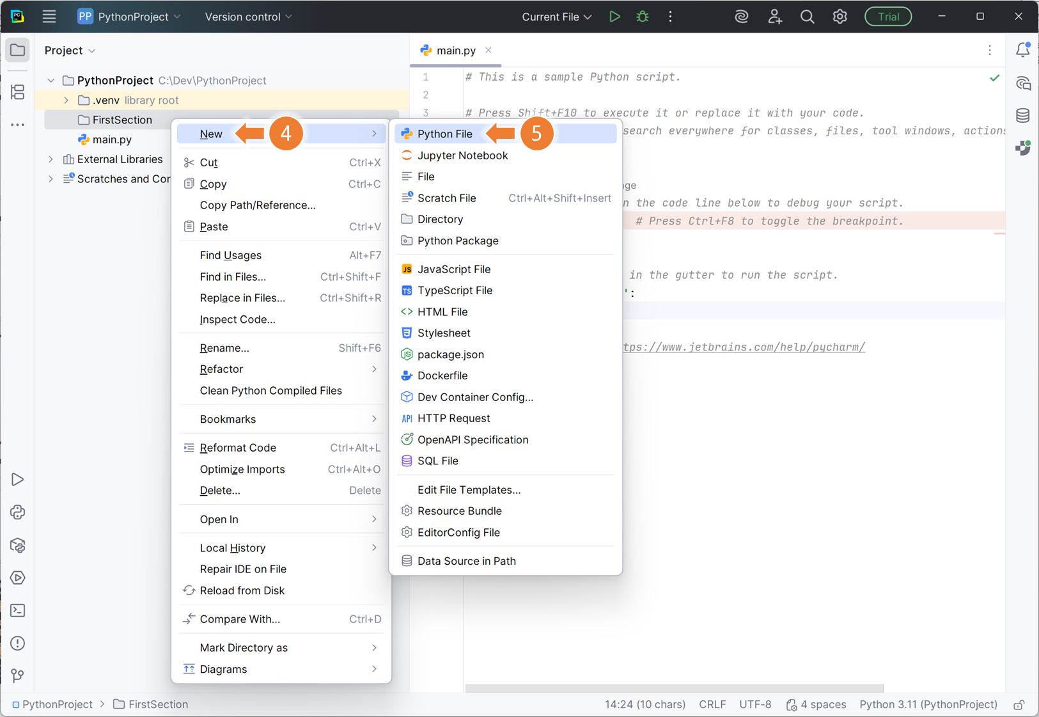1039x717 pixels.
Task: Expand Scratches and Consoles node
Action: (x=51, y=179)
